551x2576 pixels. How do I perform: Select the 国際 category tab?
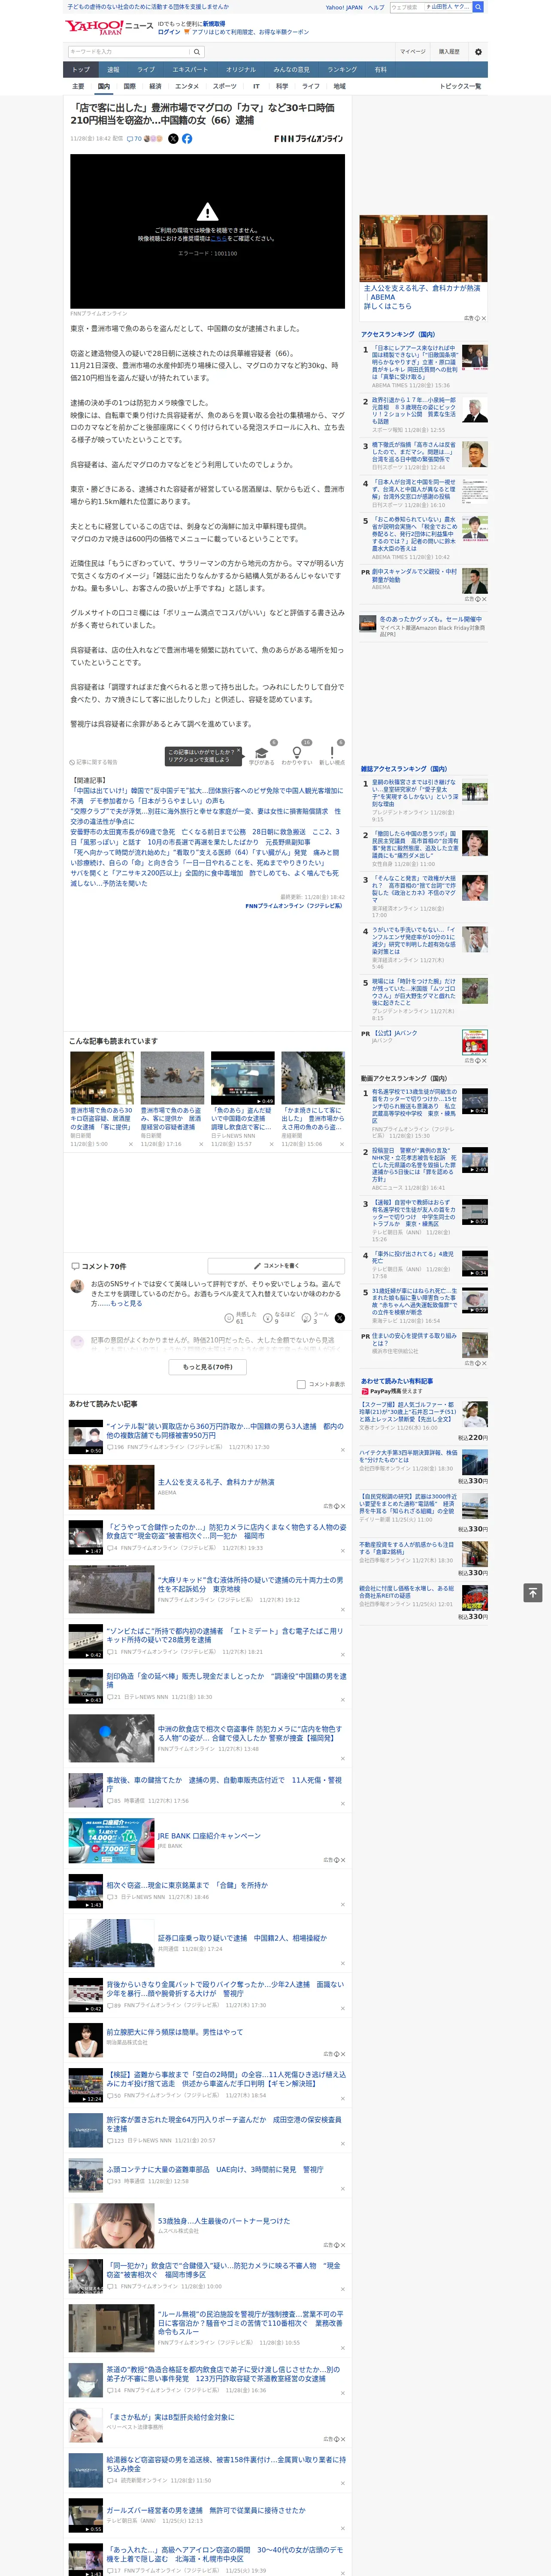[x=129, y=86]
